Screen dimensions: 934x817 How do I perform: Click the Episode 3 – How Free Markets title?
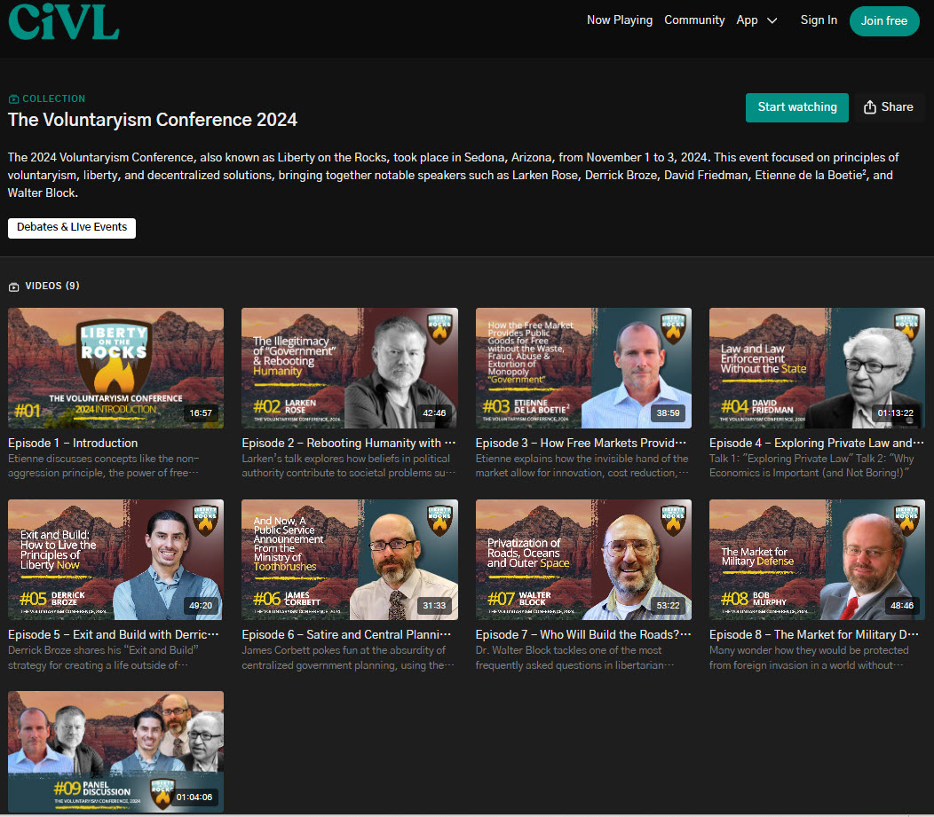[581, 443]
